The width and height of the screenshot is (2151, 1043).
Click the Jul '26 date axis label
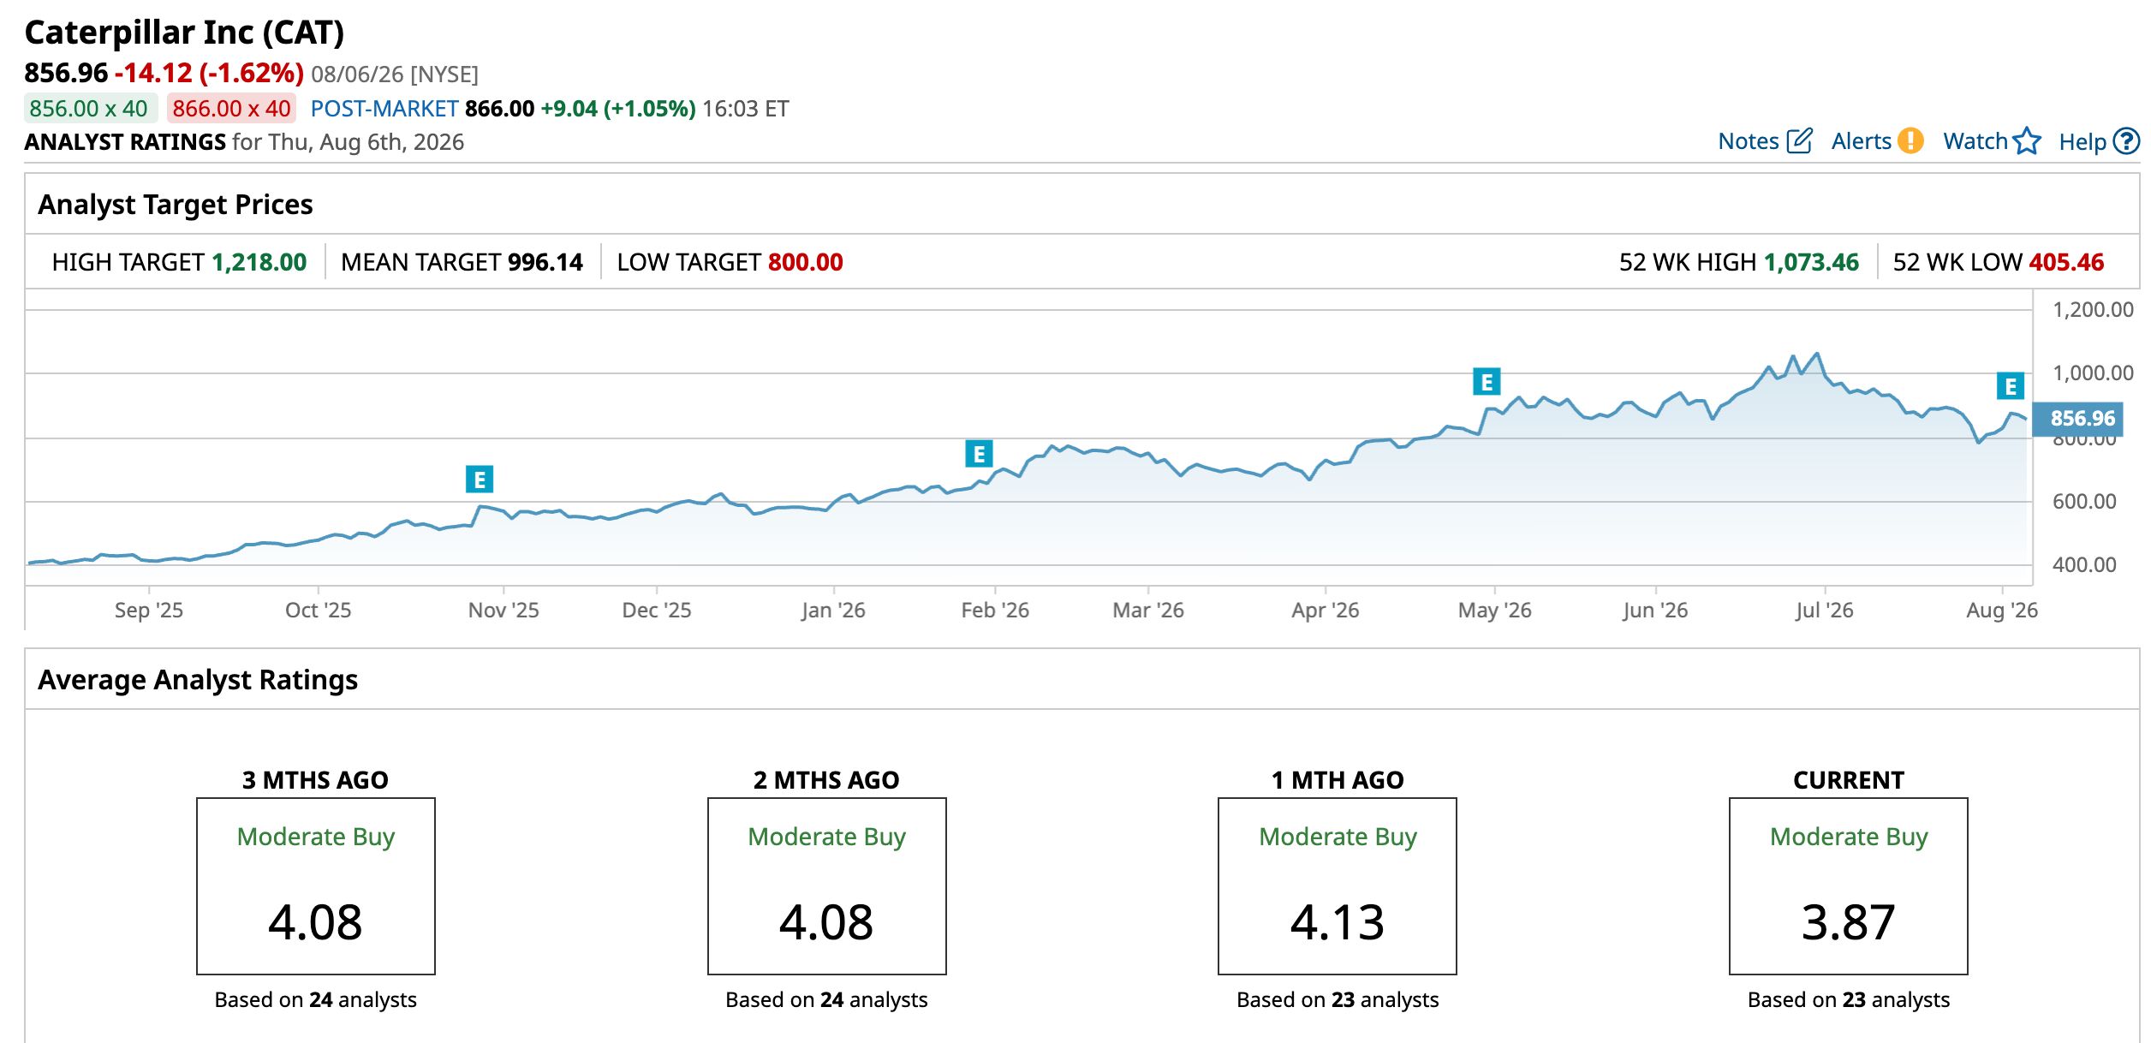[1825, 611]
